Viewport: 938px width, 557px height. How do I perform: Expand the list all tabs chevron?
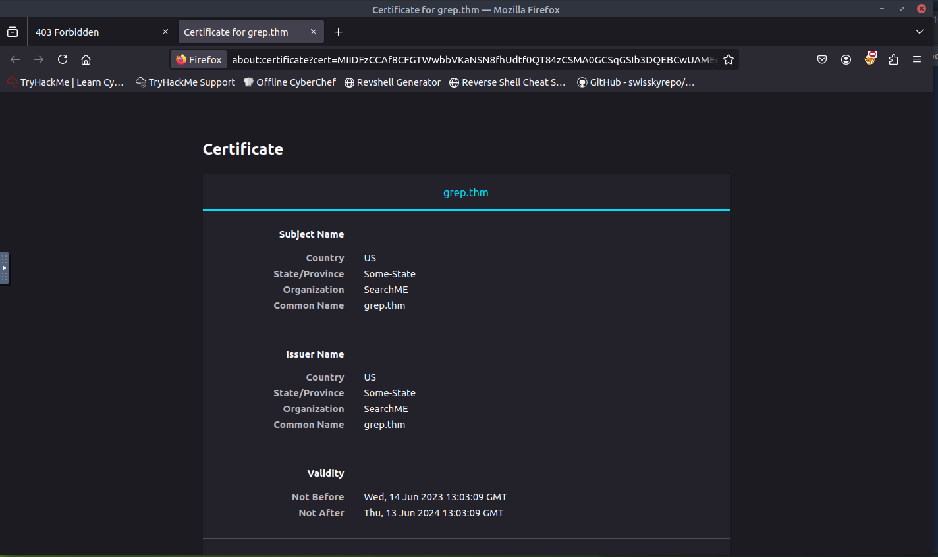[x=920, y=32]
